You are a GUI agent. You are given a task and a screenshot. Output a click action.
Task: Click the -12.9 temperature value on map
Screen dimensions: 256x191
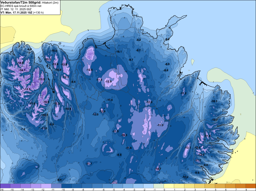(109, 81)
